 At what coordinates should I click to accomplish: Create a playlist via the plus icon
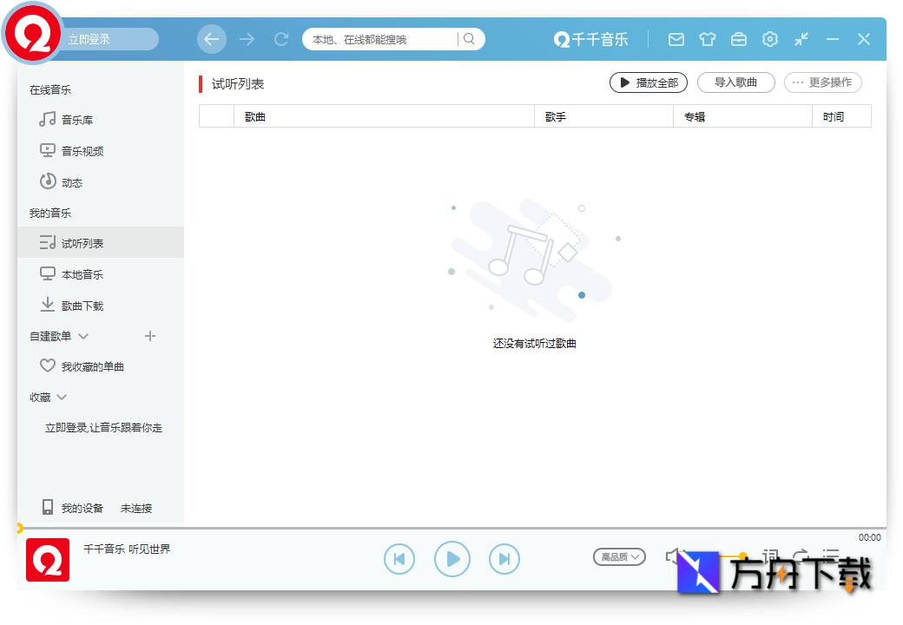149,336
